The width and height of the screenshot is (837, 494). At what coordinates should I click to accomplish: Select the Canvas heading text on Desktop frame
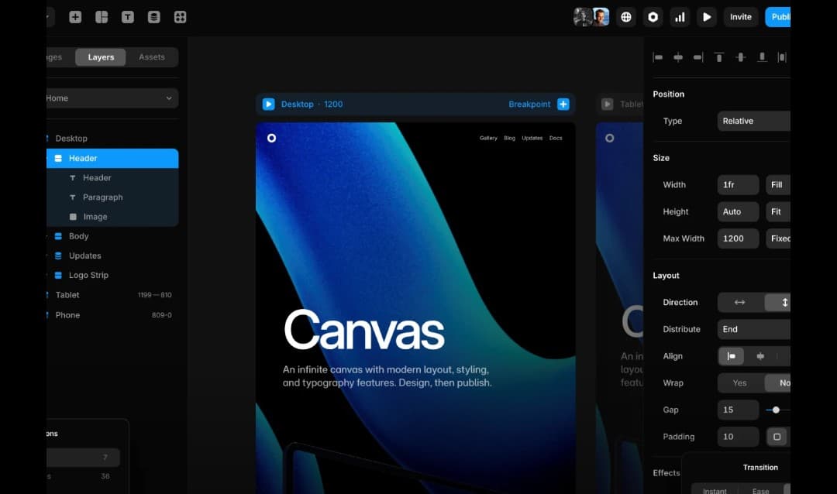(x=364, y=330)
